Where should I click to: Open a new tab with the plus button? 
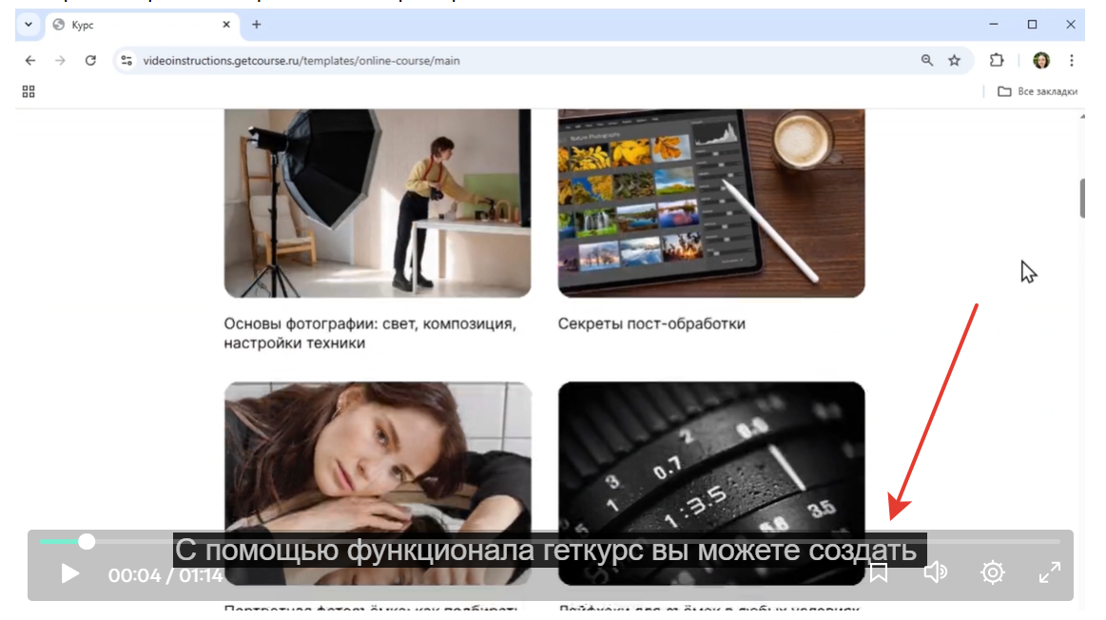pos(256,25)
